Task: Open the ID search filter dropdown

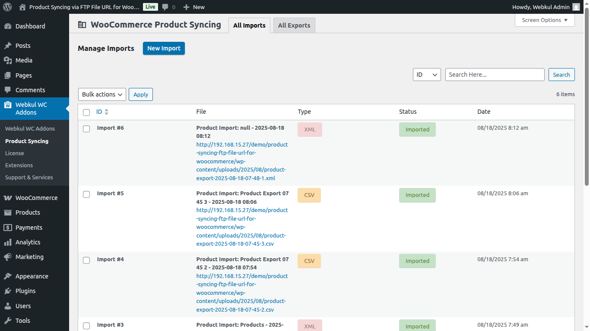Action: (427, 74)
